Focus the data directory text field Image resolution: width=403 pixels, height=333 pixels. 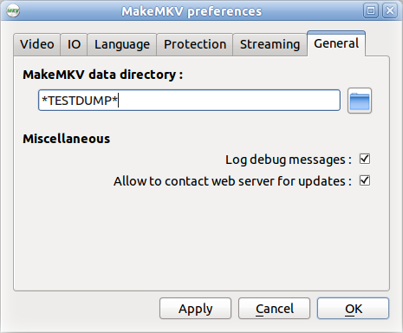[x=189, y=101]
